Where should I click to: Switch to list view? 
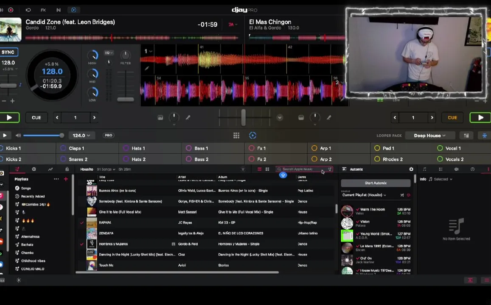pyautogui.click(x=259, y=169)
